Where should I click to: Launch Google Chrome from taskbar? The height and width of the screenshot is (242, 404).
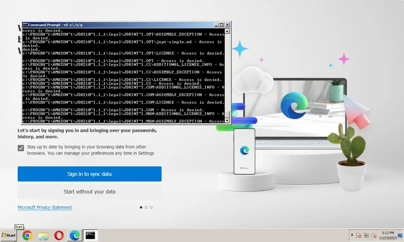point(27,235)
